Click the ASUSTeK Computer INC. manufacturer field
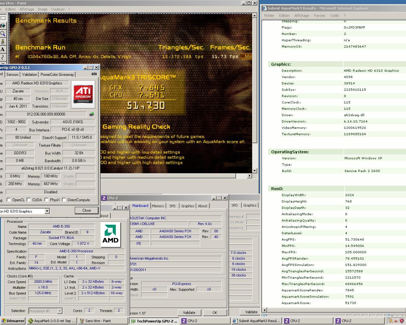This screenshot has height=325, width=406. (175, 218)
